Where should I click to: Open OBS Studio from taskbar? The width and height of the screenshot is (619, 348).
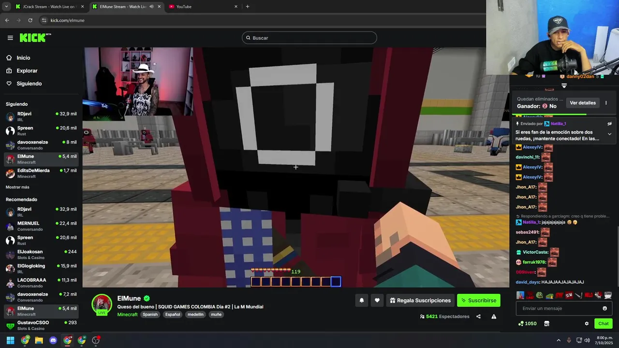pos(96,340)
